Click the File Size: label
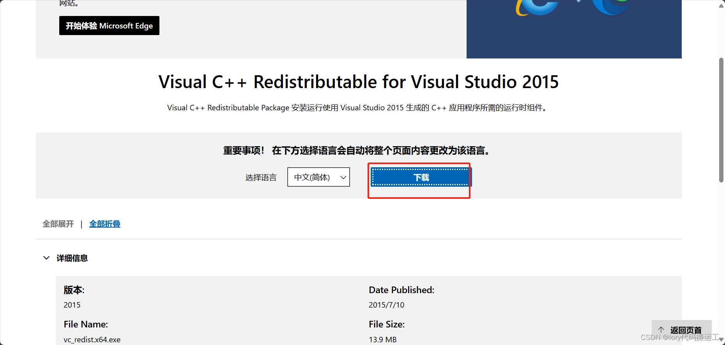This screenshot has height=345, width=725. click(387, 324)
